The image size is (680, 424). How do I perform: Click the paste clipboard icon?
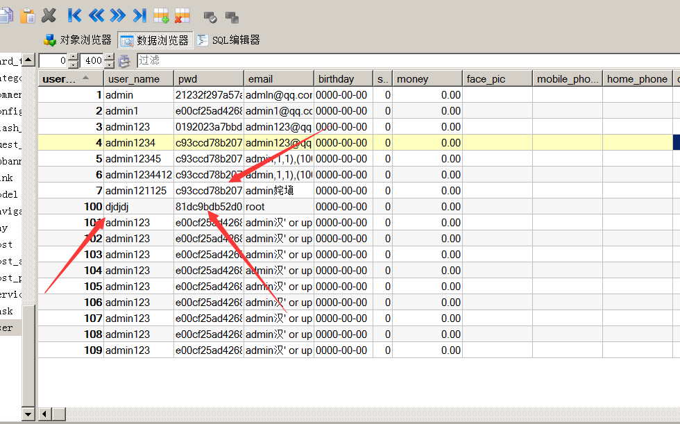28,16
